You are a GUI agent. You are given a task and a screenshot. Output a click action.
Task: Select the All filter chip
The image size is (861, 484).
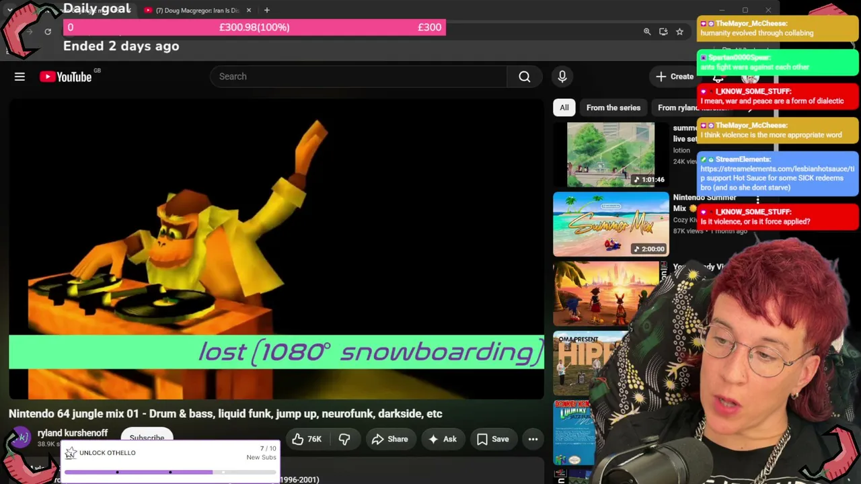[x=564, y=108]
